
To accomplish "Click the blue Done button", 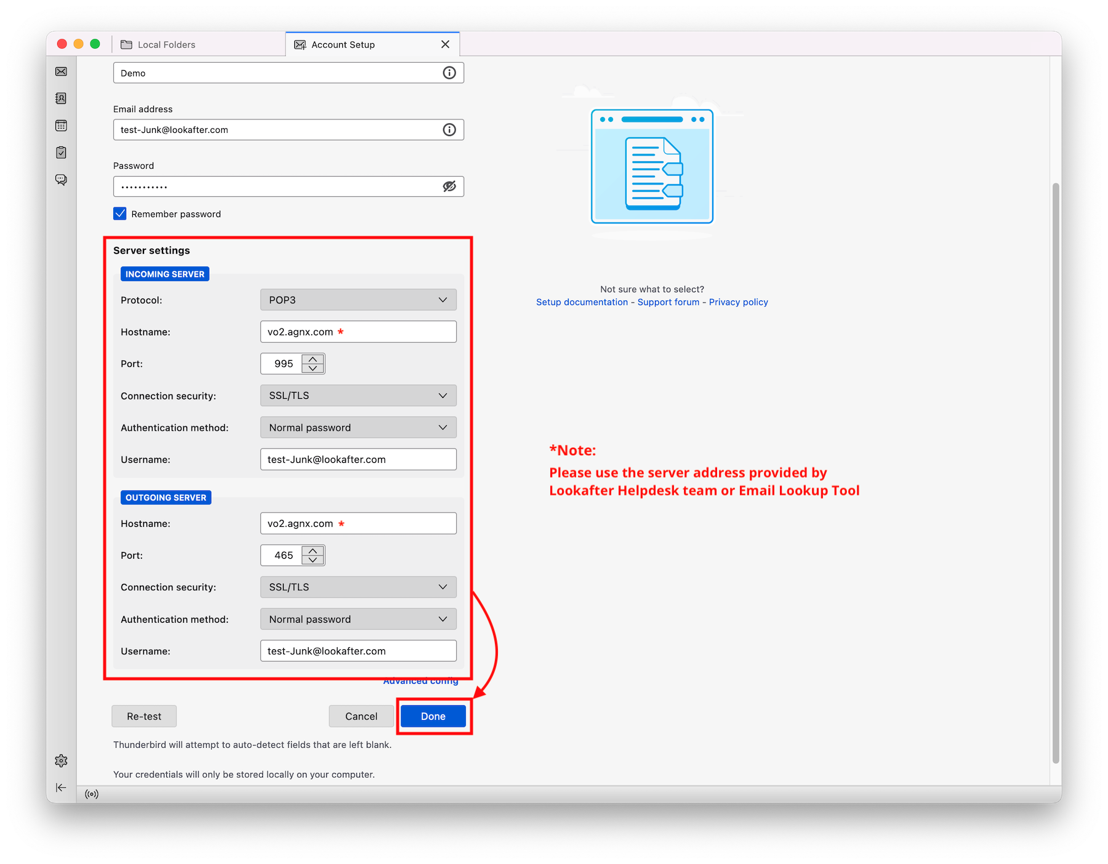I will click(x=433, y=716).
